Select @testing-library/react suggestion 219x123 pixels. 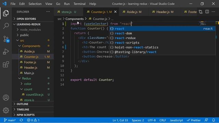pyautogui.click(x=162, y=52)
